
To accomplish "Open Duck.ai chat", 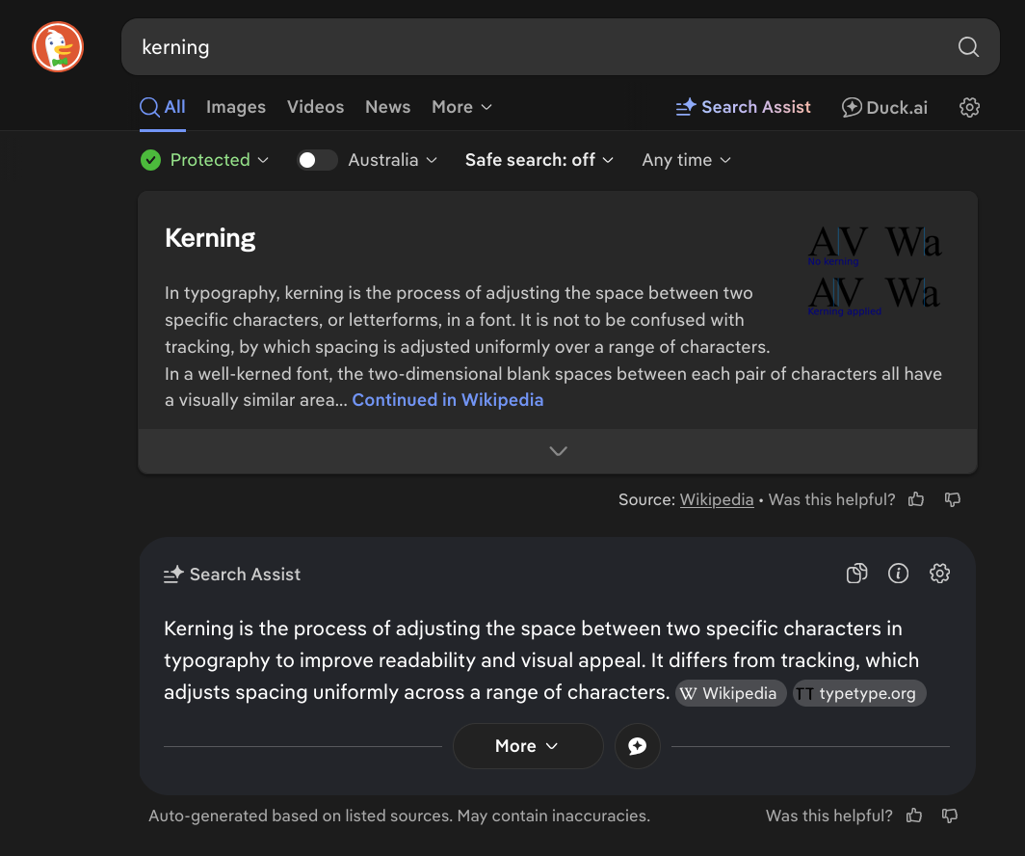I will click(884, 107).
